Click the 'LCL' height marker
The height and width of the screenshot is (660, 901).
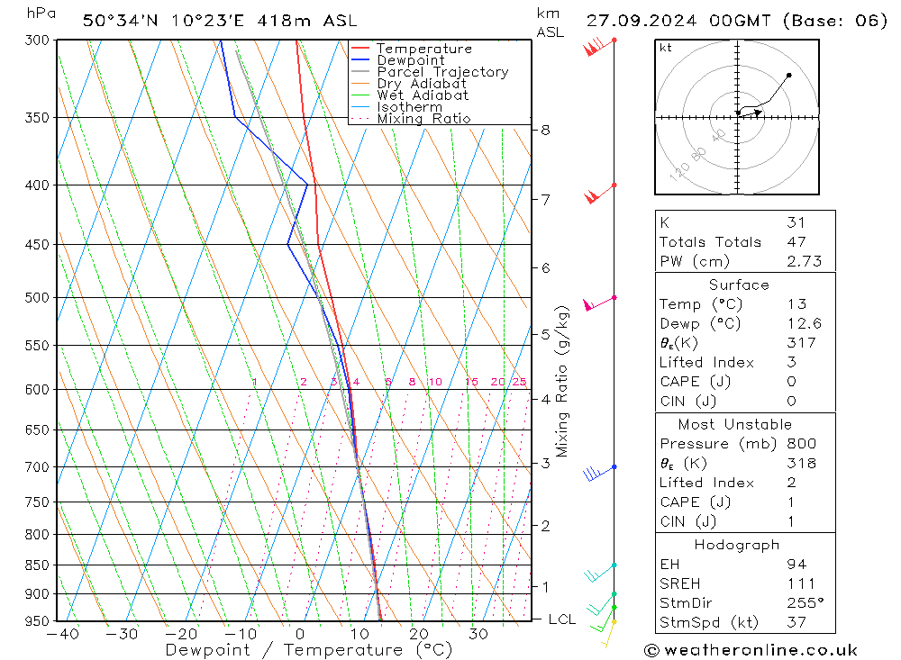[x=562, y=619]
